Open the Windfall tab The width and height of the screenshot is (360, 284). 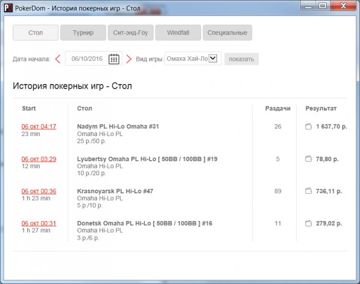[178, 32]
